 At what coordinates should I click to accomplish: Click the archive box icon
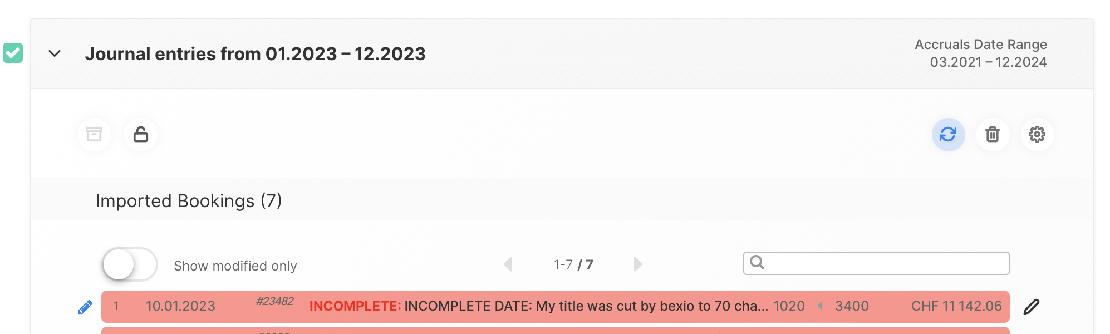94,134
